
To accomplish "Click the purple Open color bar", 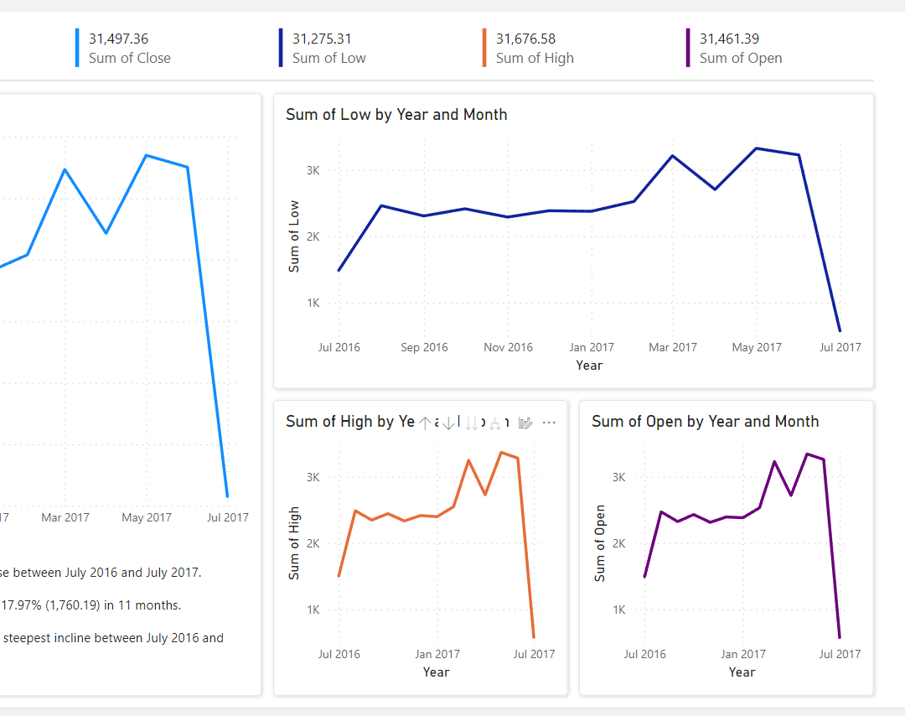I will pyautogui.click(x=688, y=48).
